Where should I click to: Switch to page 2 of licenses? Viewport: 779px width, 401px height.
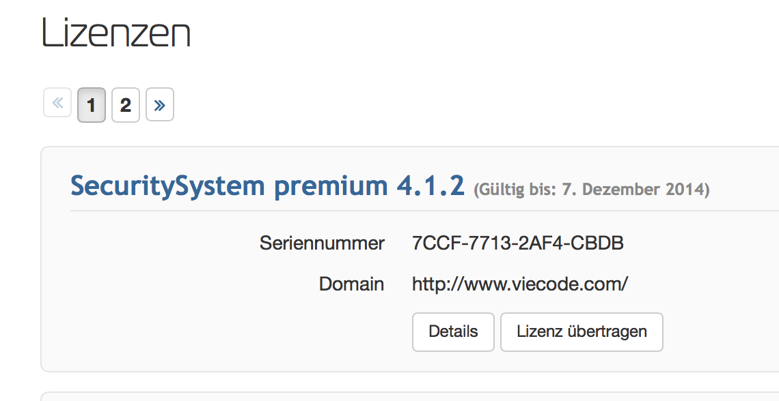(126, 105)
